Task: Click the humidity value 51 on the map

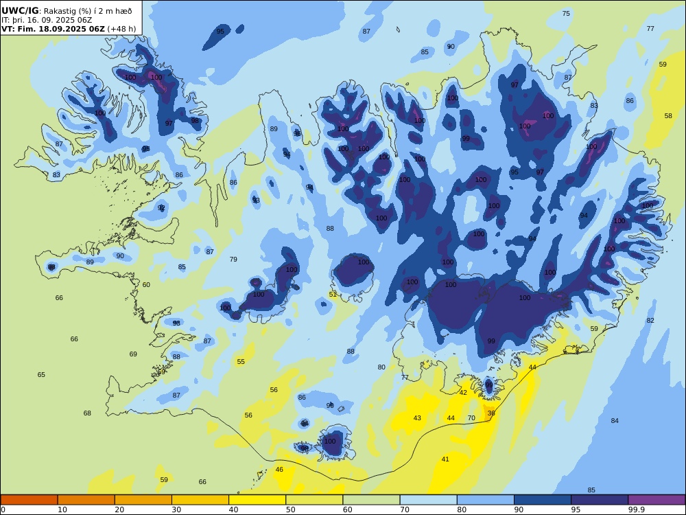Action: click(333, 295)
